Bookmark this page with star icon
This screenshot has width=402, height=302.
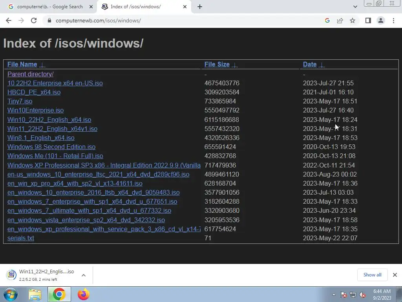tap(353, 20)
